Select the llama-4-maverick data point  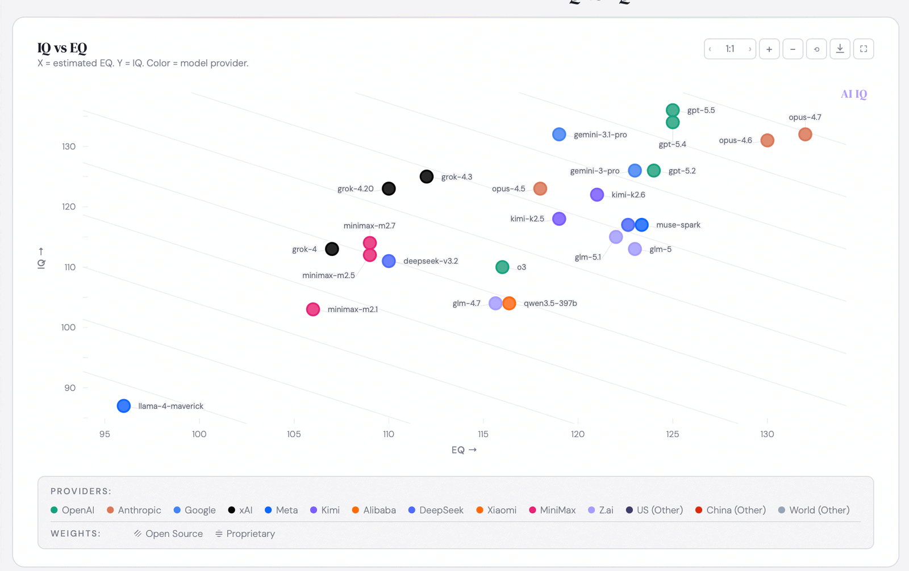point(124,406)
